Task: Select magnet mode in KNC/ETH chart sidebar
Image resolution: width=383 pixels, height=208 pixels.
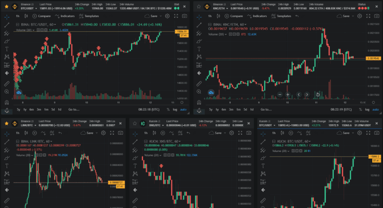Action: pyautogui.click(x=199, y=103)
